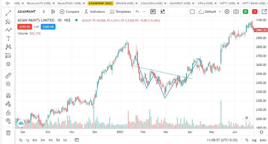Jump to latest bar with double-arrow button
Image resolution: width=268 pixels, height=144 pixels.
point(247,118)
